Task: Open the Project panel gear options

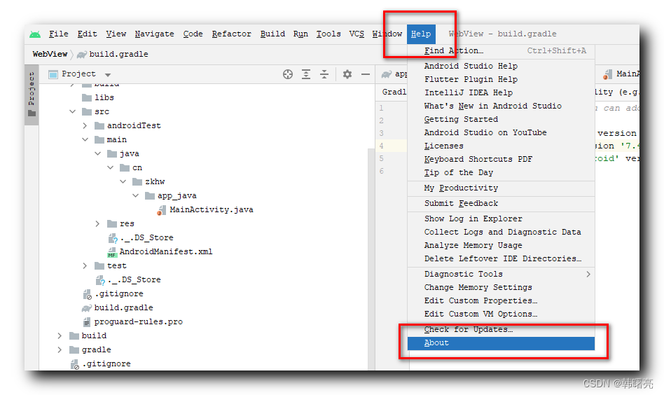Action: (x=347, y=74)
